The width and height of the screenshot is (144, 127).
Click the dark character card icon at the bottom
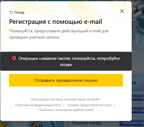tap(36, 124)
